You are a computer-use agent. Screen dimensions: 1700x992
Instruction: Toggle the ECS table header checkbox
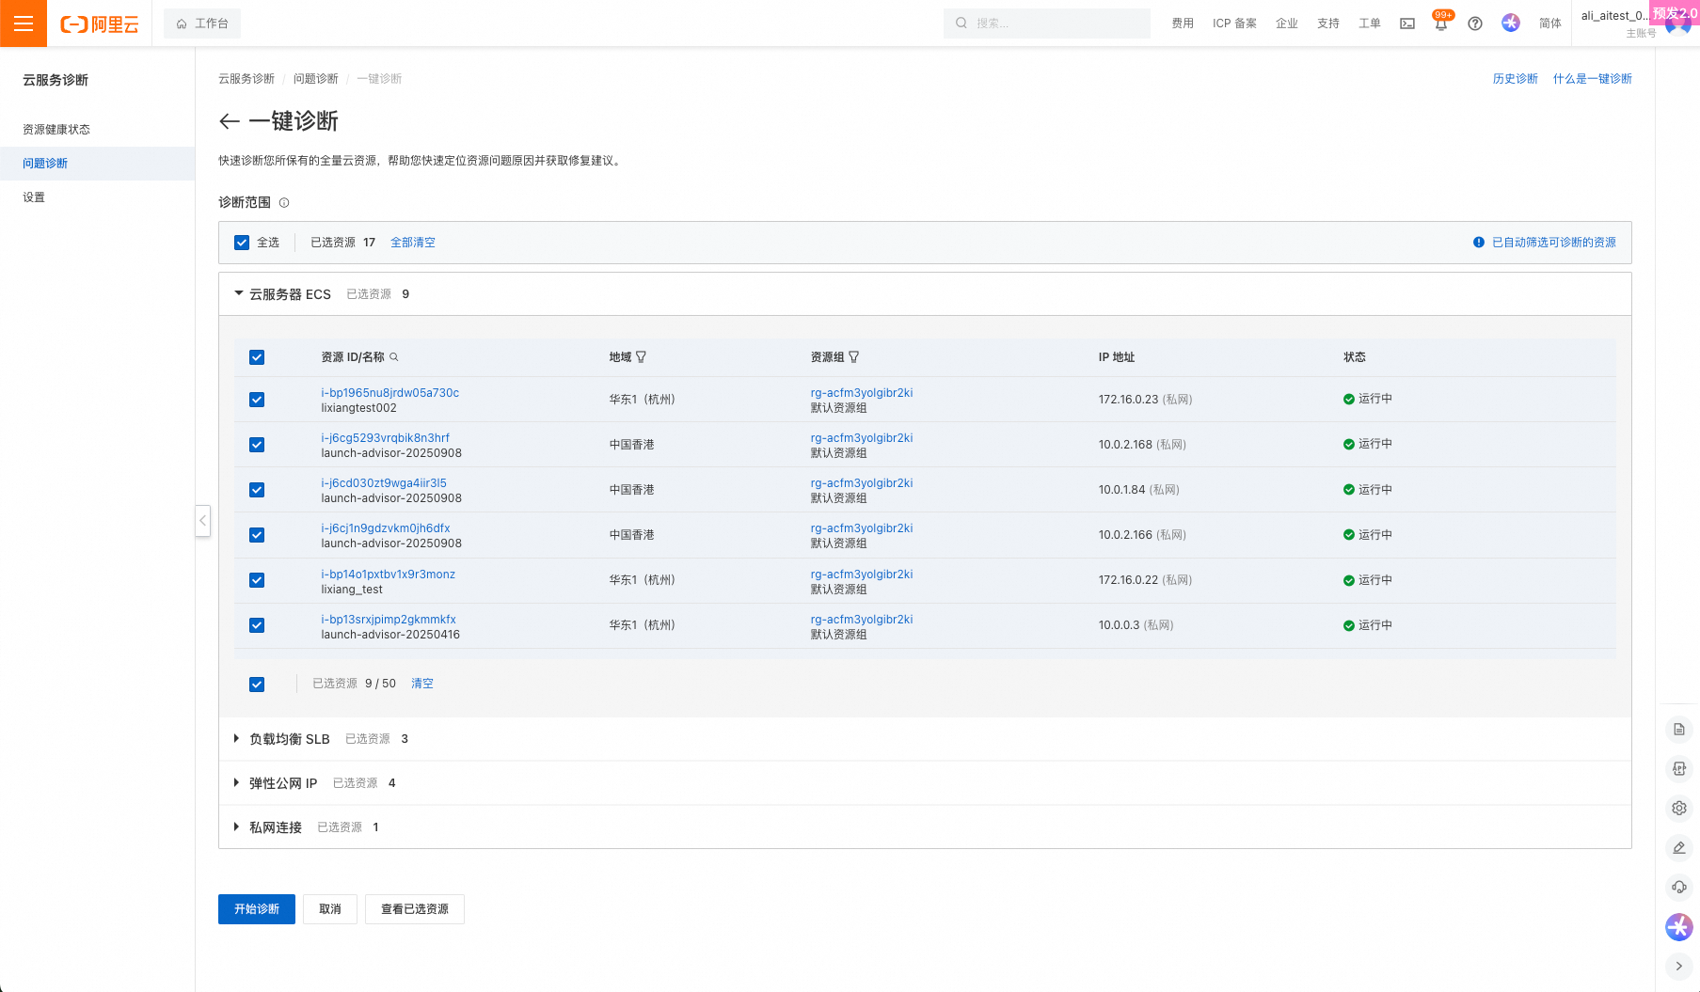[257, 357]
